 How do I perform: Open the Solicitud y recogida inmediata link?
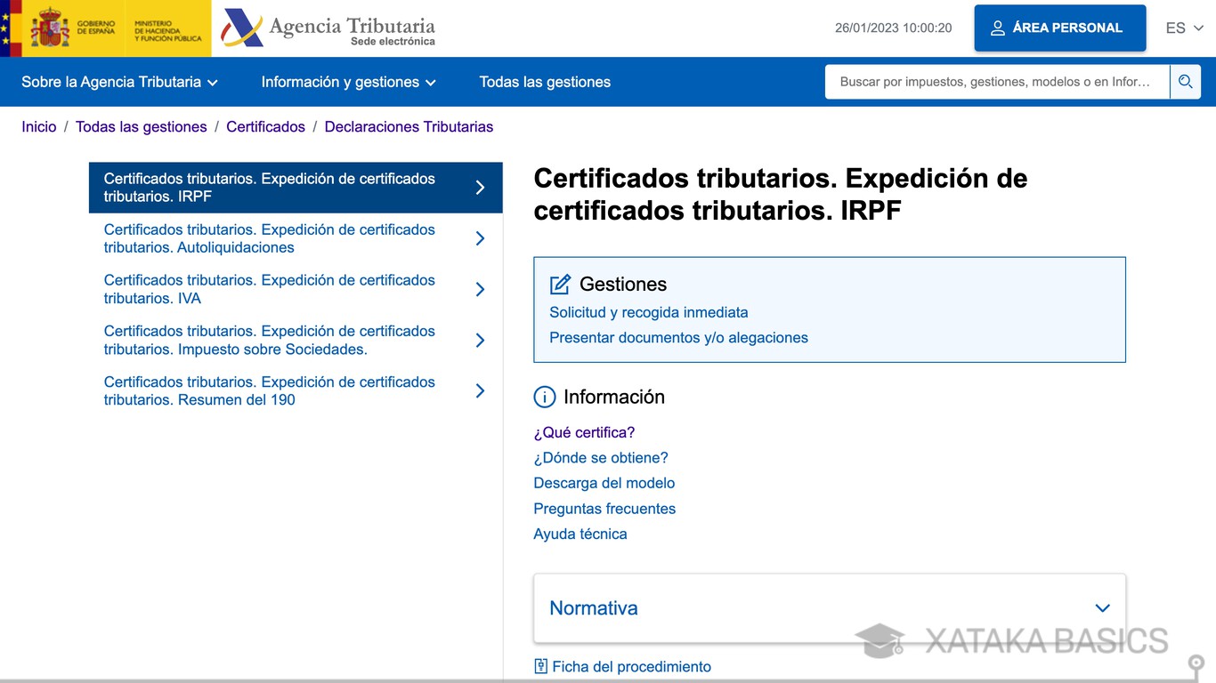coord(649,312)
